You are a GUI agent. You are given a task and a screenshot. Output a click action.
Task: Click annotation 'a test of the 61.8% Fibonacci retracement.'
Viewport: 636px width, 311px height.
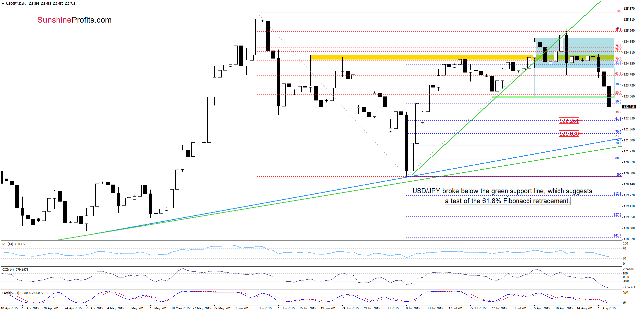(508, 201)
